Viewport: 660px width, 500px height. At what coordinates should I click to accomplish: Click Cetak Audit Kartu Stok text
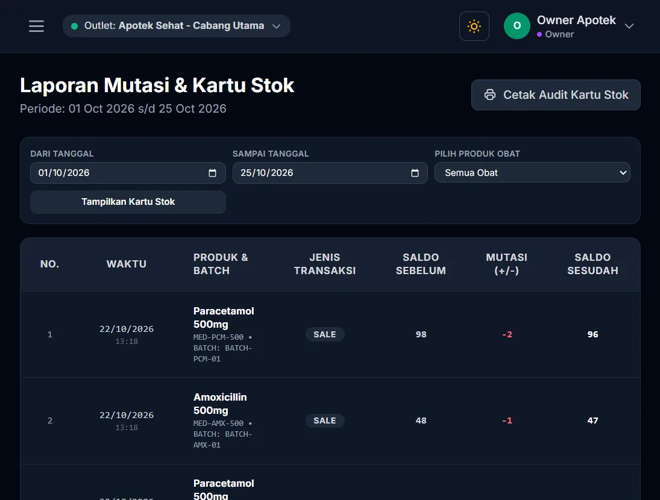tap(566, 95)
